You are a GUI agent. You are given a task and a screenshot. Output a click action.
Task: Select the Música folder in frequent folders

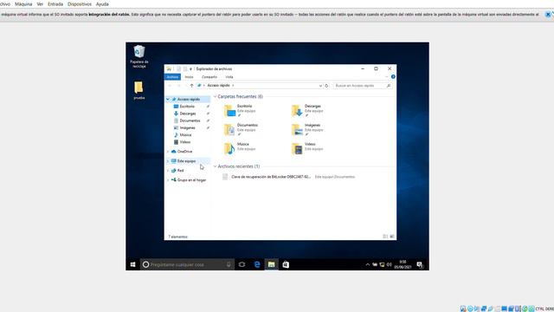click(241, 148)
